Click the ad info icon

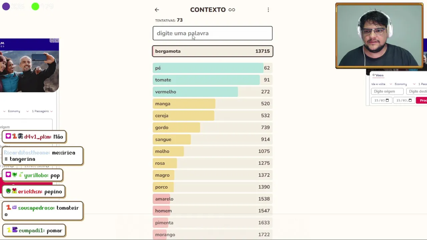pyautogui.click(x=52, y=41)
